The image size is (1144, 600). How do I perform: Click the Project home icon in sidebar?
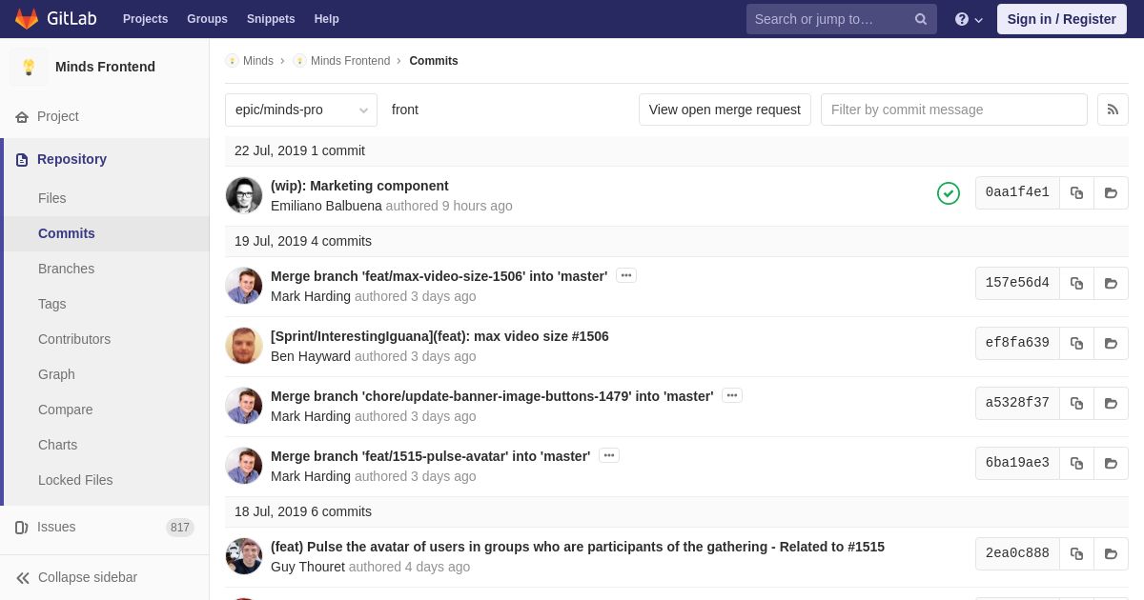pyautogui.click(x=22, y=116)
